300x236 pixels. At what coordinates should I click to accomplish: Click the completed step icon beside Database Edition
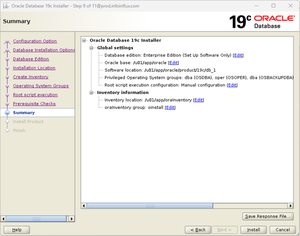click(7, 59)
